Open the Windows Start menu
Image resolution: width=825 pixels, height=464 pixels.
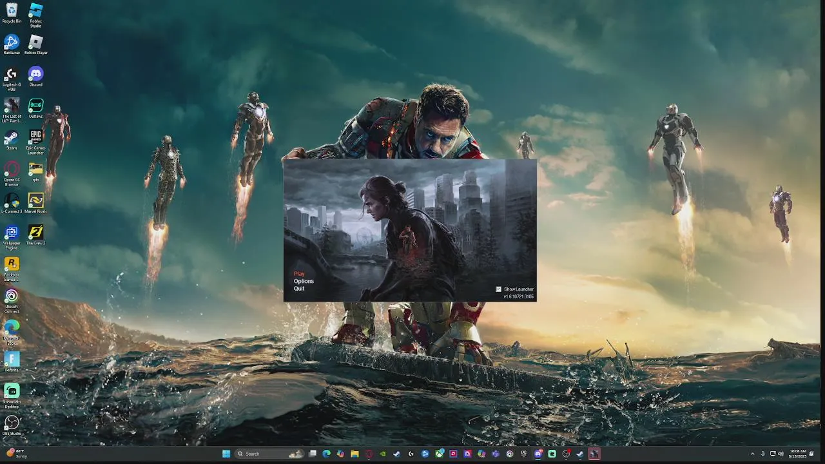tap(226, 454)
